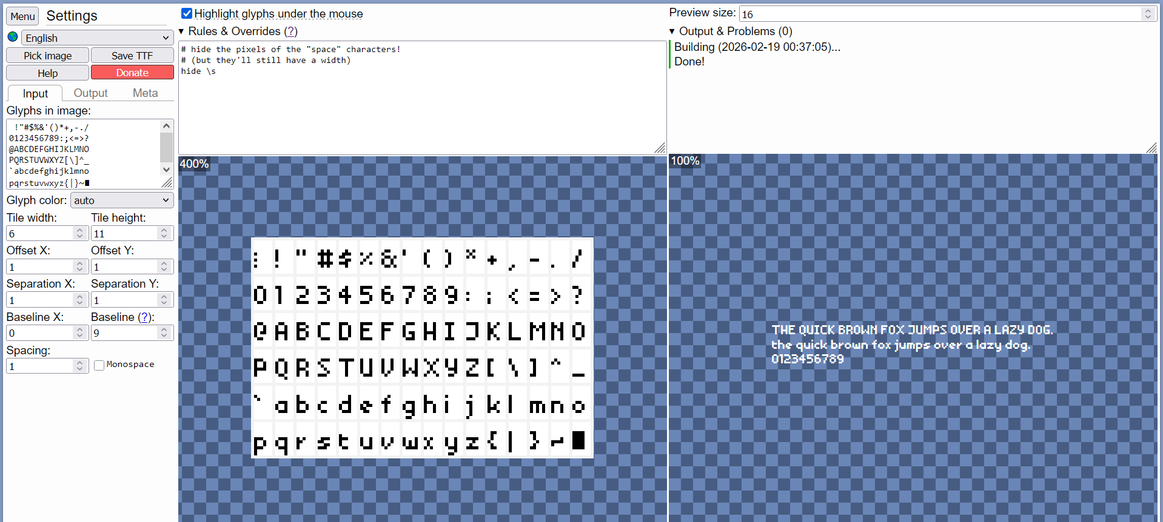Switch to the Meta tab
The height and width of the screenshot is (522, 1163).
145,93
